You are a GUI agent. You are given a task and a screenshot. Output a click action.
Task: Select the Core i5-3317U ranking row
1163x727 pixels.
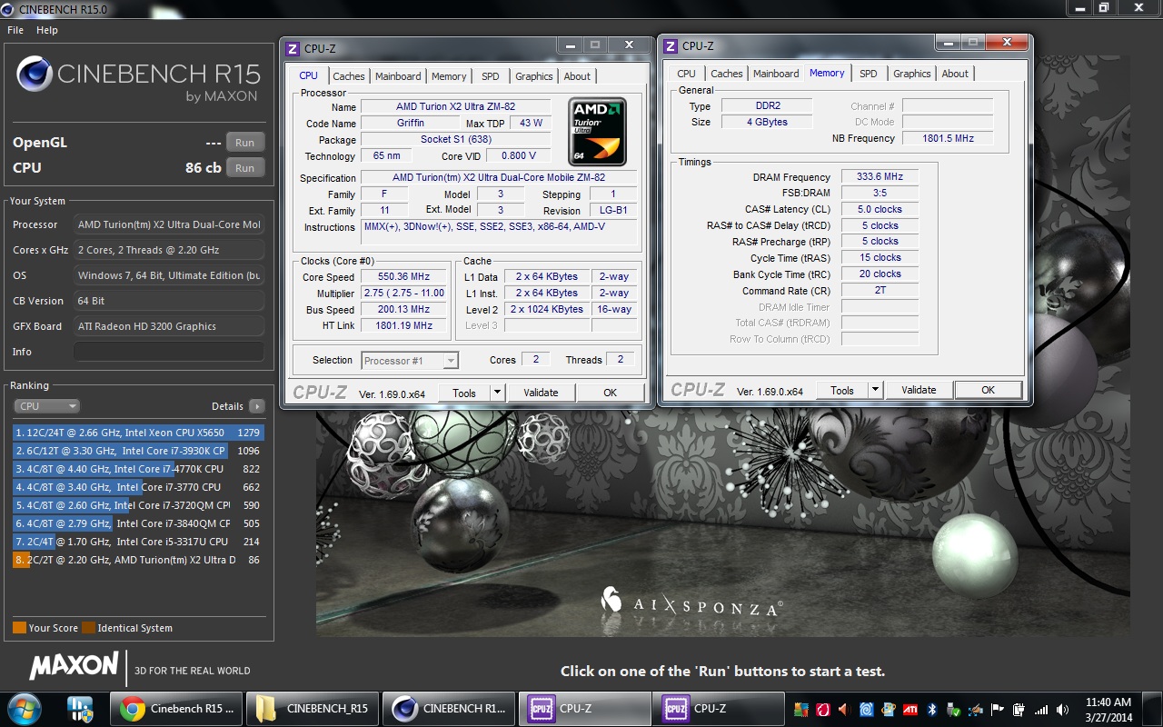point(138,542)
